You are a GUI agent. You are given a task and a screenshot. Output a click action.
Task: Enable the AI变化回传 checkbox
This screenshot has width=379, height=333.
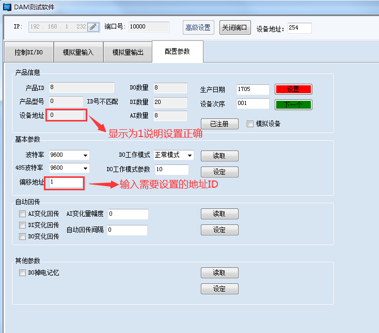pos(22,214)
